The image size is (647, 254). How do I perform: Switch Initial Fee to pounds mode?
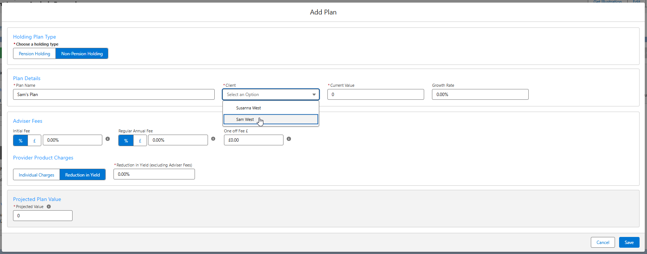35,141
